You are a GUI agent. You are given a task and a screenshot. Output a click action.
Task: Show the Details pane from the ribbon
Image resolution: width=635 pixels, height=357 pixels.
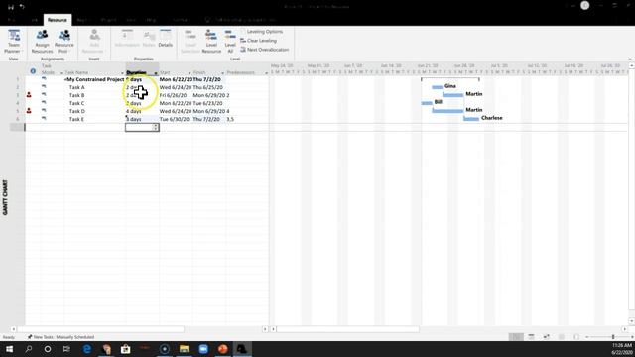pyautogui.click(x=166, y=38)
